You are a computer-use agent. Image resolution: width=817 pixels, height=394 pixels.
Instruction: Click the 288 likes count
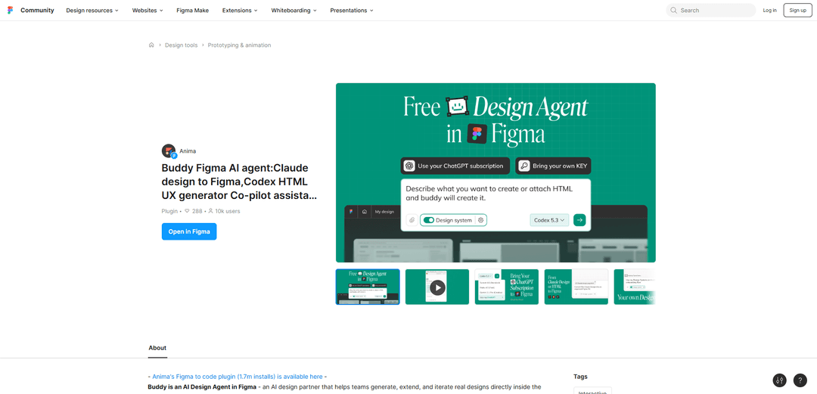tap(197, 211)
